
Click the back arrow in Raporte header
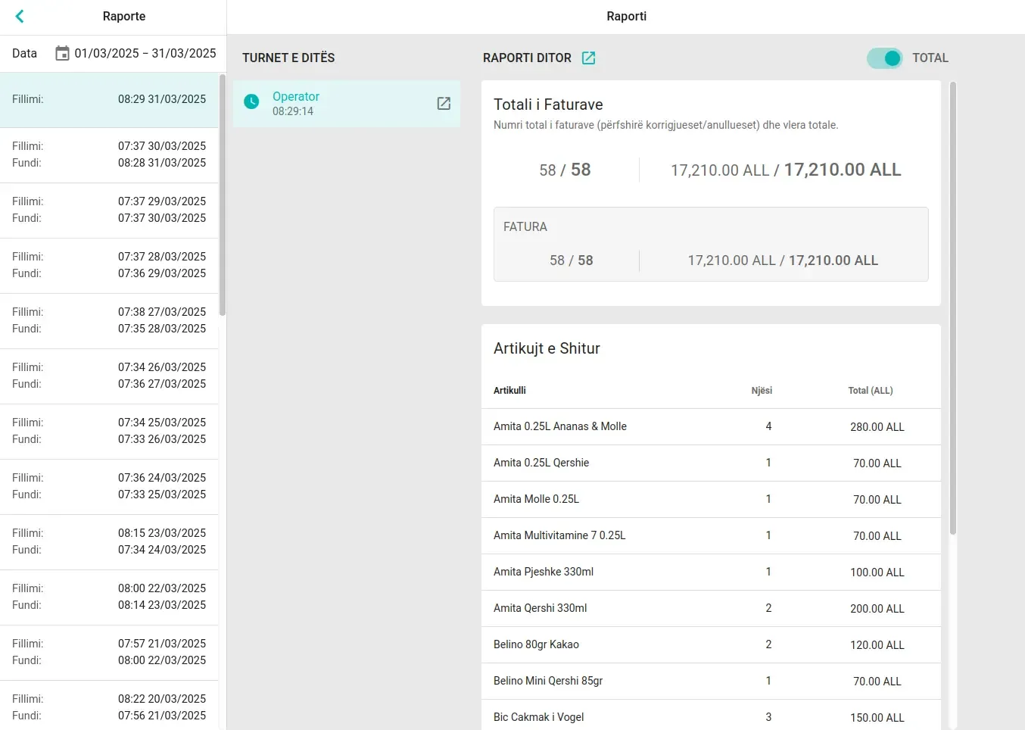[x=20, y=16]
